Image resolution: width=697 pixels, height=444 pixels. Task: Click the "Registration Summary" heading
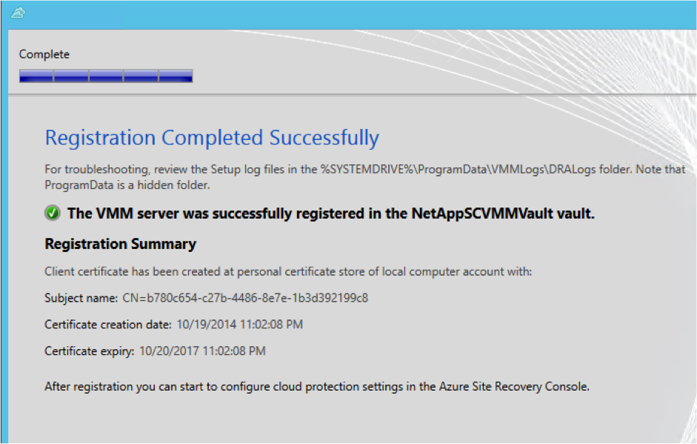(121, 244)
